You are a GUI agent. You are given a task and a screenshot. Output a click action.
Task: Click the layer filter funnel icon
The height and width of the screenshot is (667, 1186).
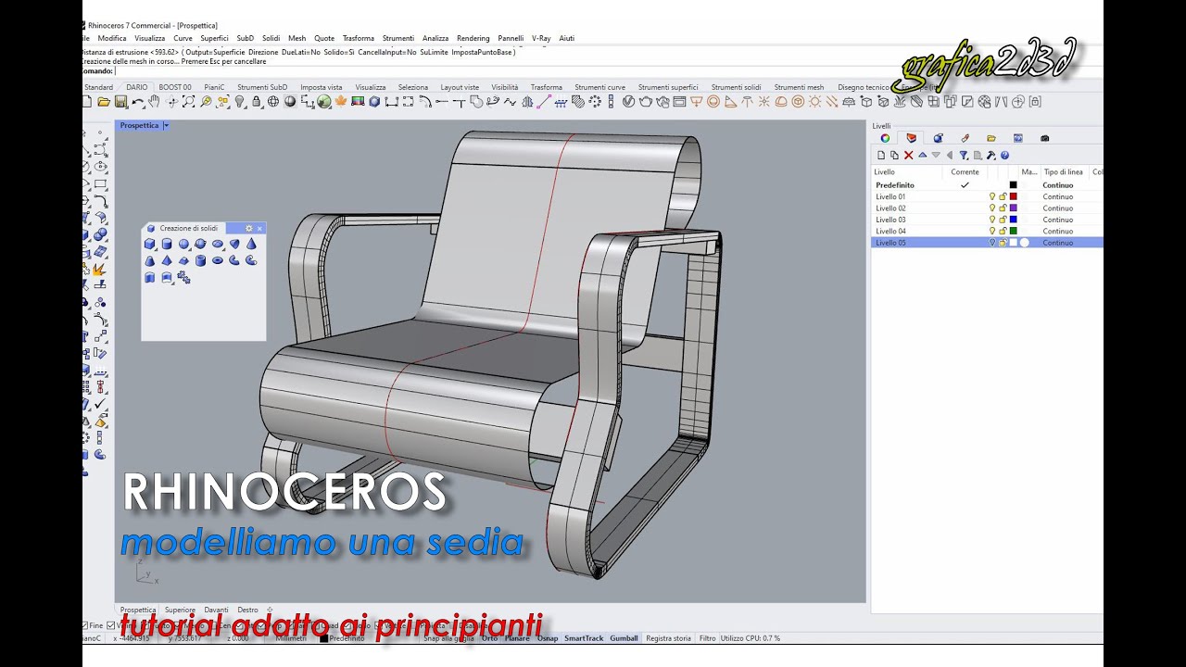point(964,155)
